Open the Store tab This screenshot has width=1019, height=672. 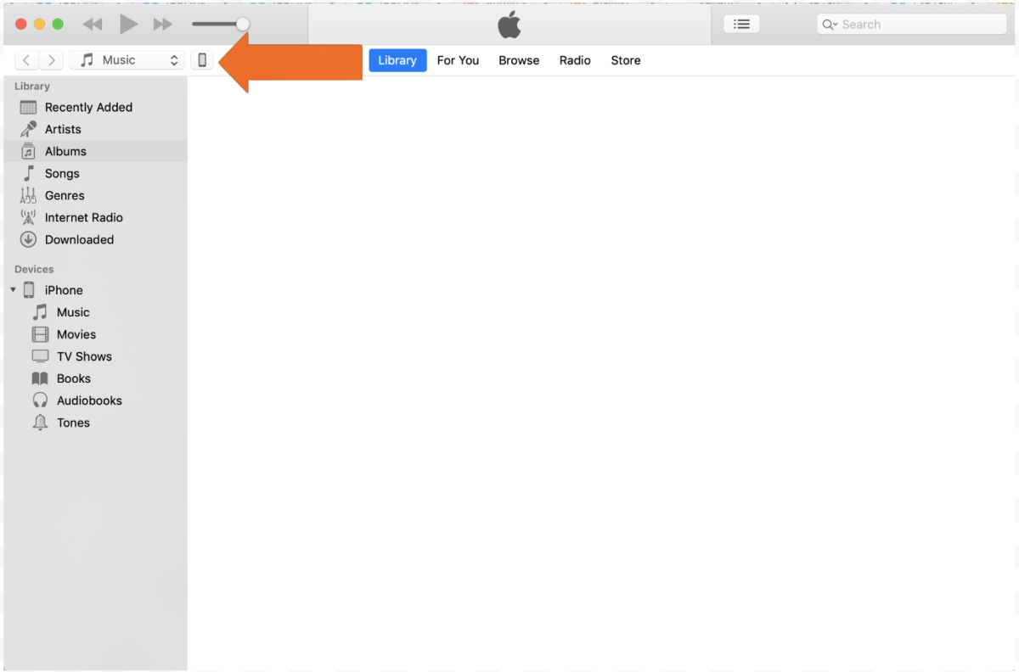625,60
